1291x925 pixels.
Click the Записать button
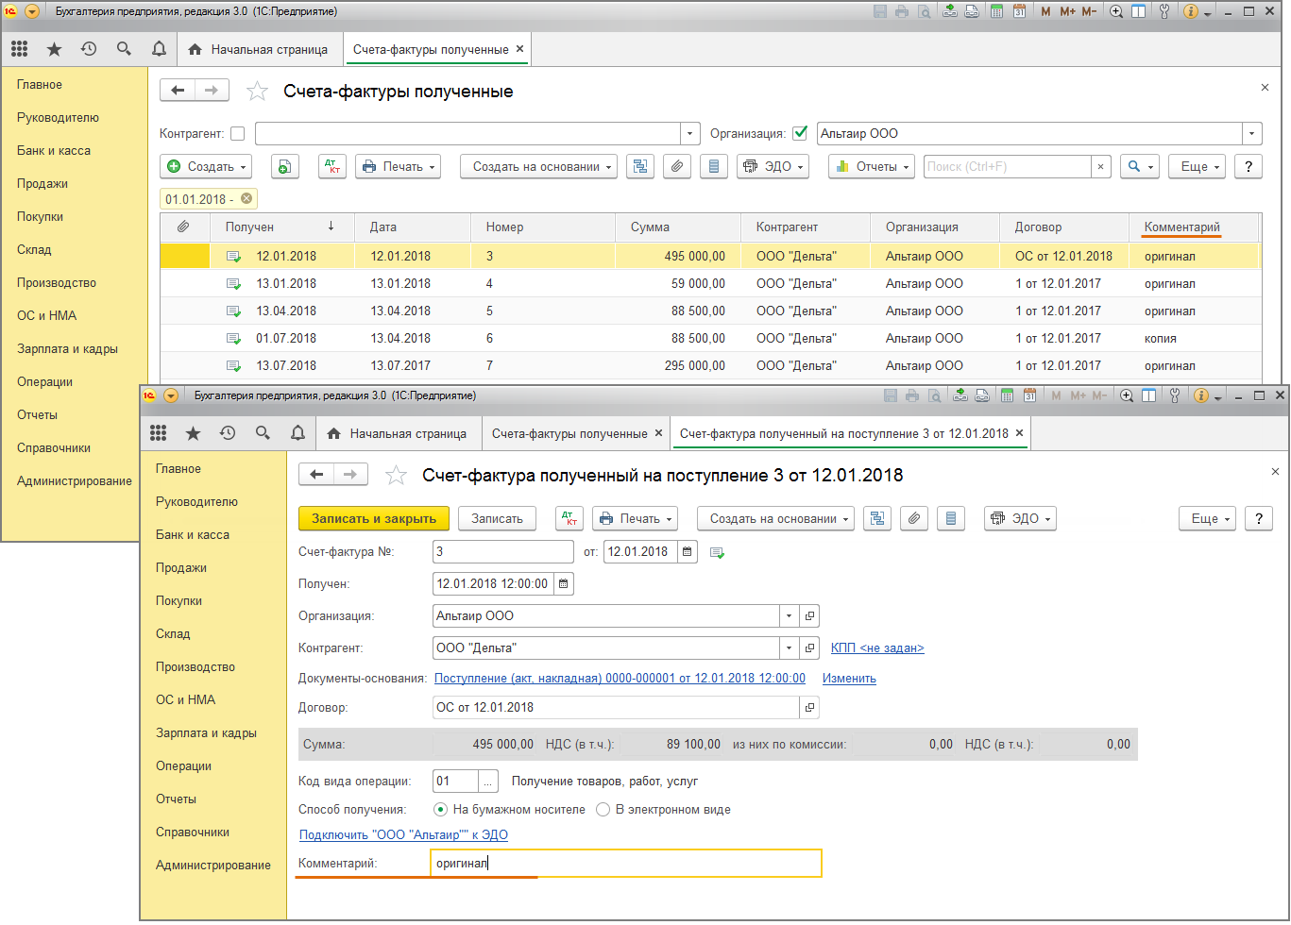coord(497,518)
